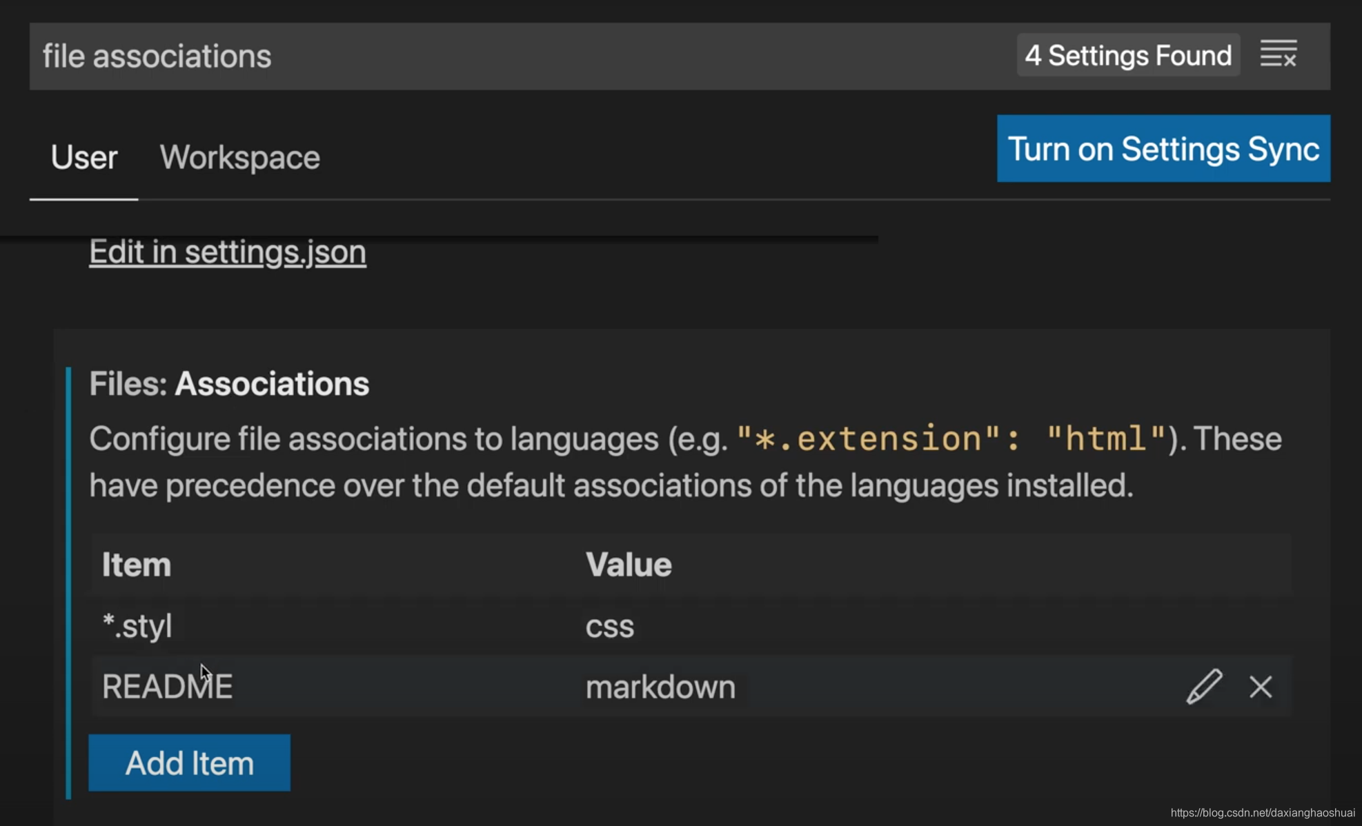Switch to the User settings tab
Viewport: 1362px width, 826px height.
(x=84, y=158)
